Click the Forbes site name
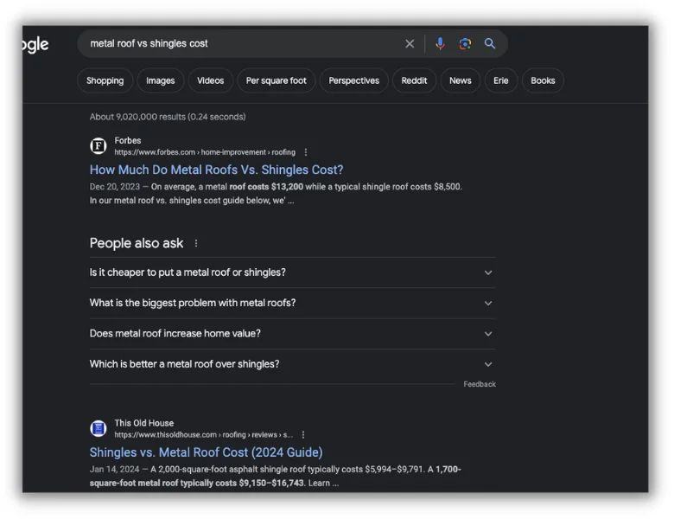The height and width of the screenshot is (519, 674). [x=128, y=140]
